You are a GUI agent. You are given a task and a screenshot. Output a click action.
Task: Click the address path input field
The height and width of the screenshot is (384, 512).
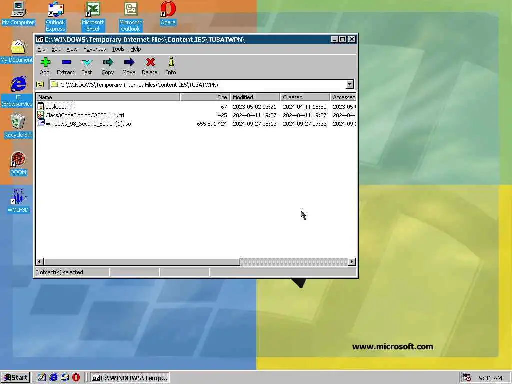click(x=198, y=85)
